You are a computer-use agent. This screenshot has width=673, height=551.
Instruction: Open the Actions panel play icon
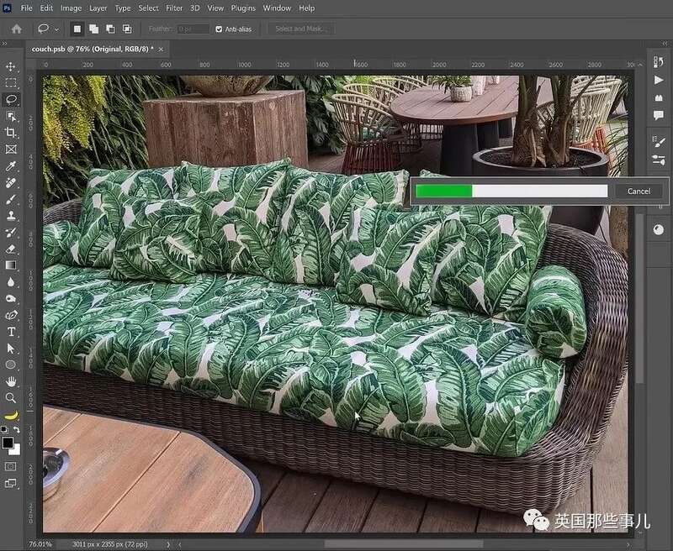[659, 80]
